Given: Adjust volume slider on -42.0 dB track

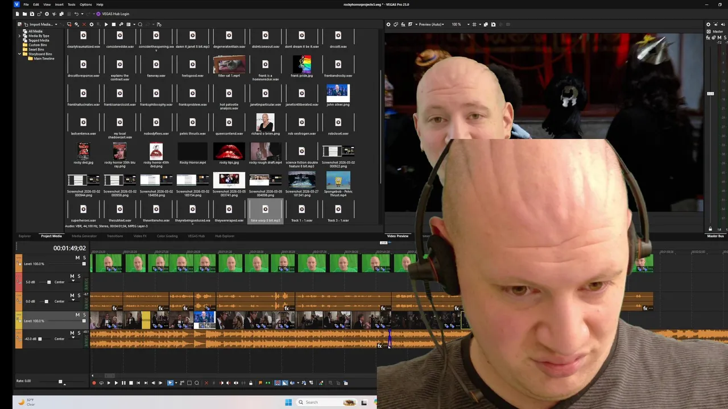Looking at the screenshot, I should coord(40,339).
